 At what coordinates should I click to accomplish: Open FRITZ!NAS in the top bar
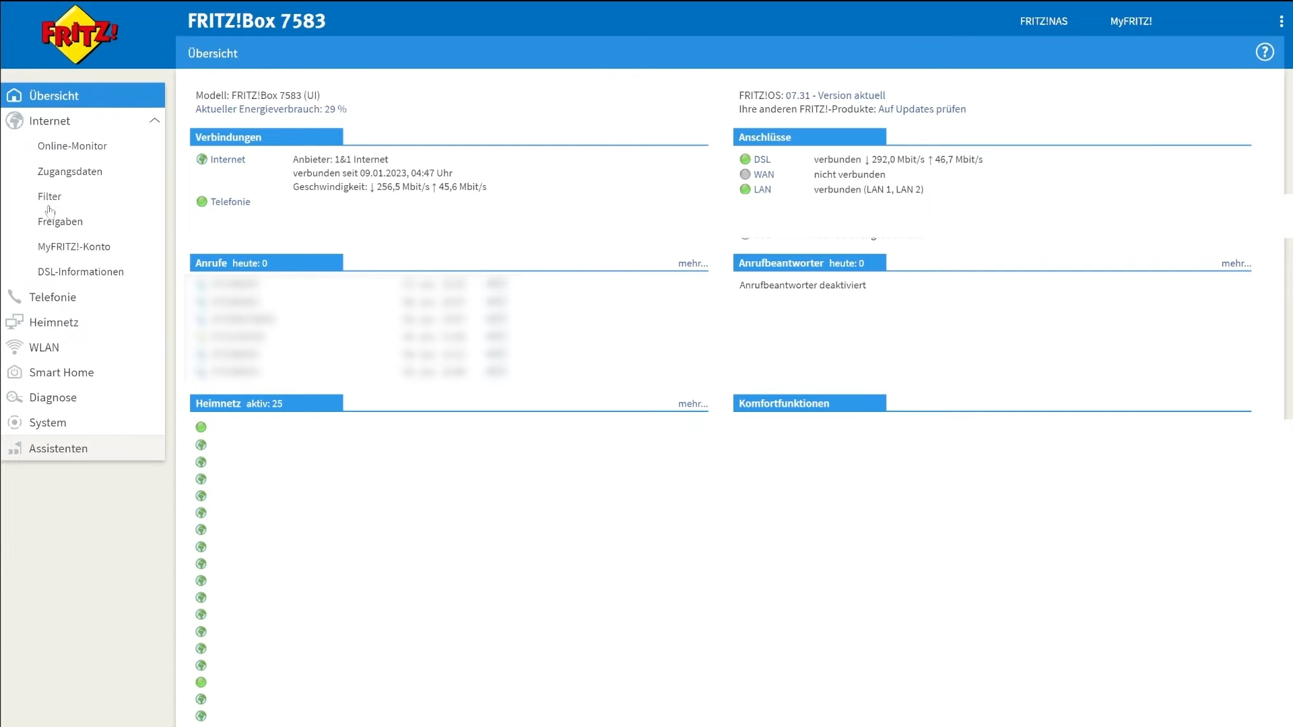[1043, 22]
